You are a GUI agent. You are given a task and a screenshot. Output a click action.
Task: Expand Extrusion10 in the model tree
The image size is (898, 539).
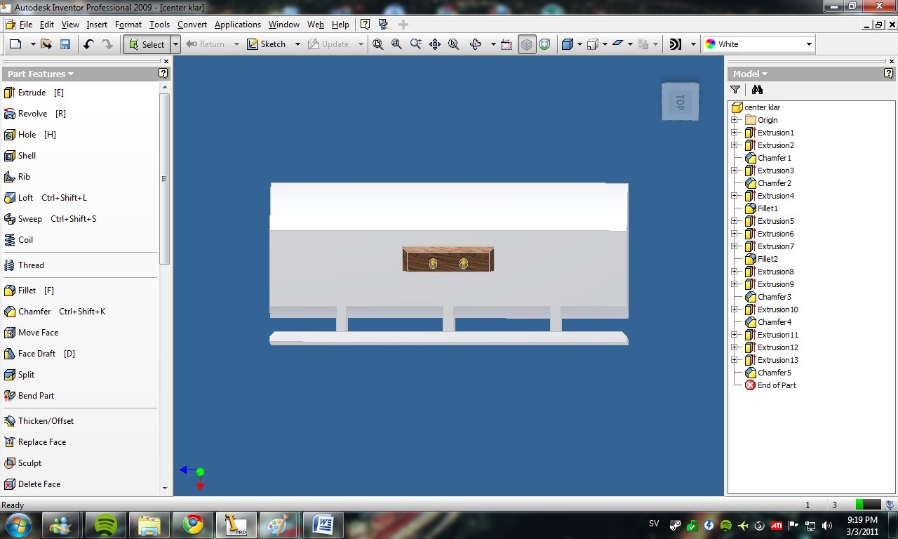[734, 310]
